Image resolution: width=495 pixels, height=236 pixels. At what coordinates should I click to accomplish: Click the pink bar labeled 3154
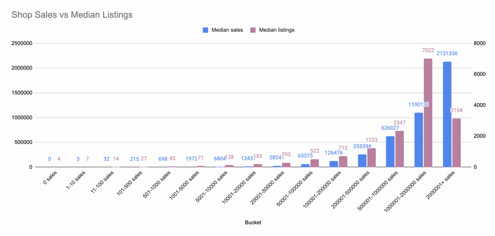(456, 143)
